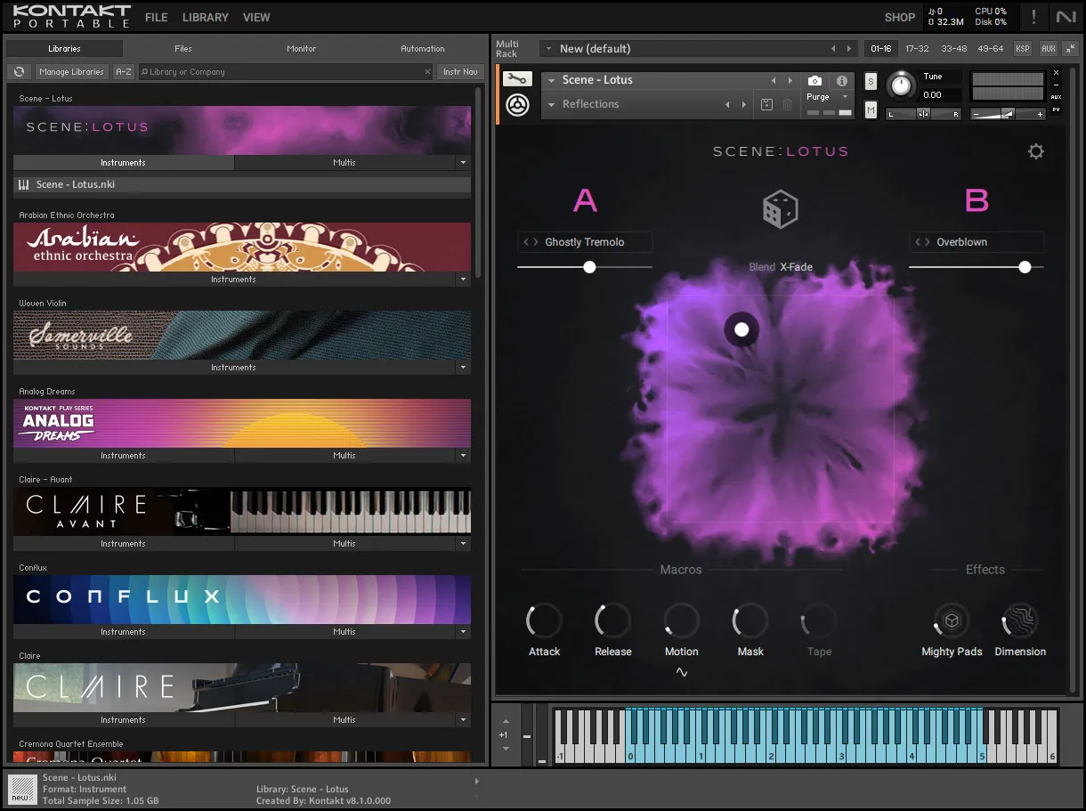The image size is (1086, 811).
Task: Open the Manage Libraries menu
Action: [71, 71]
